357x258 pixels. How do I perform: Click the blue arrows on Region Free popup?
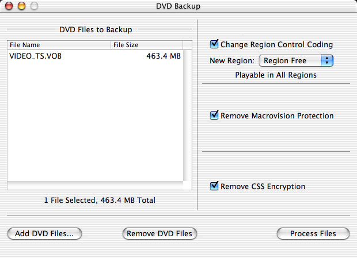point(327,61)
